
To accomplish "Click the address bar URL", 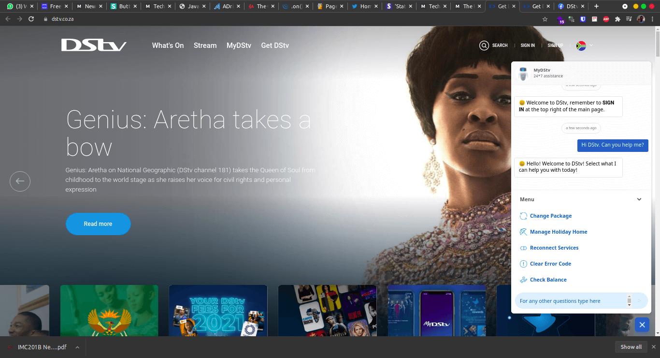I will (63, 19).
